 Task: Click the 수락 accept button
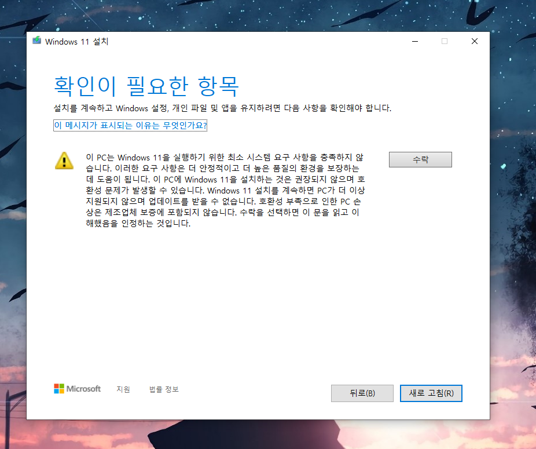420,159
